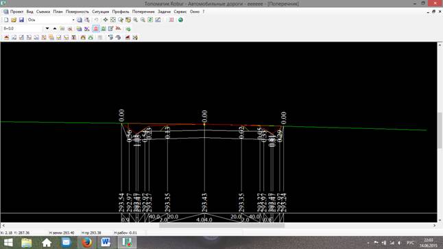Toggle the highlighted red cross-section mode button
This screenshot has width=443, height=249.
(x=96, y=29)
